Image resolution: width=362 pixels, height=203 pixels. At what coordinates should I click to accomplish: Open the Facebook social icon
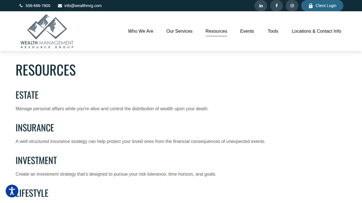click(276, 6)
